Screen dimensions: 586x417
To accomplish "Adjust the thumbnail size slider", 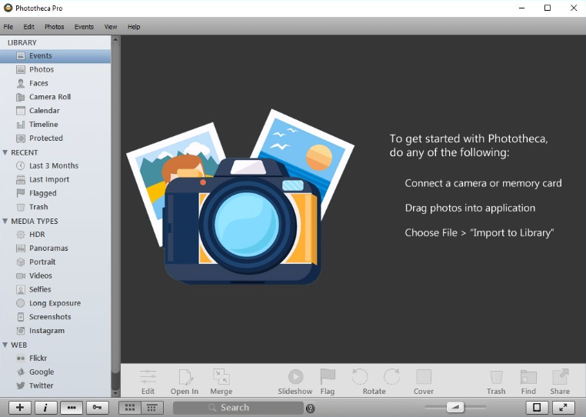I will coord(455,407).
